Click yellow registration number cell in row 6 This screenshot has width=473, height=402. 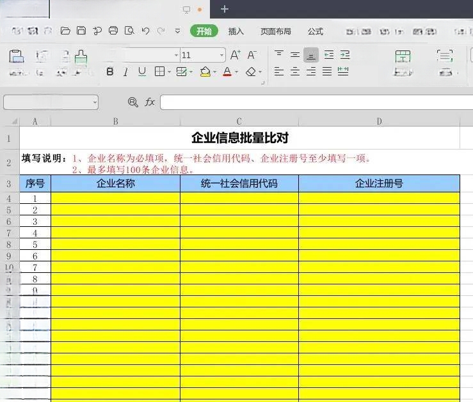point(379,221)
